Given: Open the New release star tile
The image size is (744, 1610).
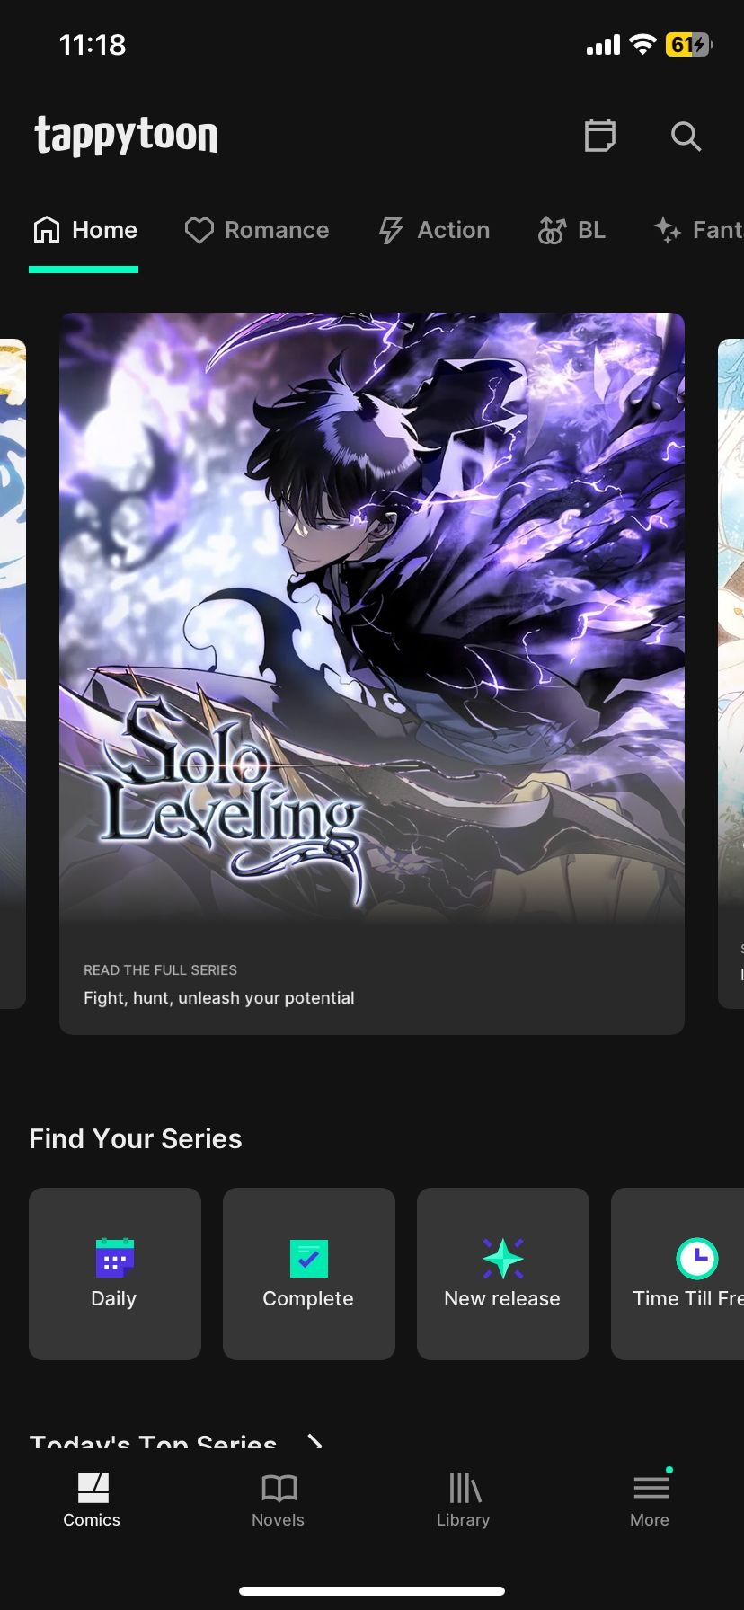Looking at the screenshot, I should click(x=503, y=1274).
